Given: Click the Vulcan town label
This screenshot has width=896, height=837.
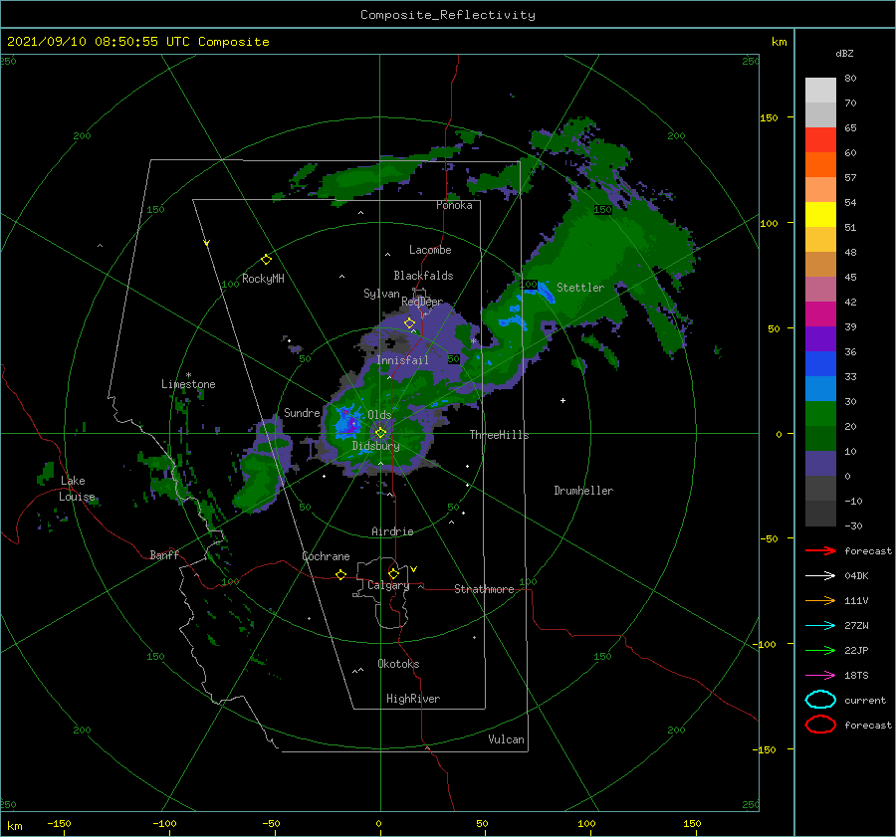Looking at the screenshot, I should [506, 739].
